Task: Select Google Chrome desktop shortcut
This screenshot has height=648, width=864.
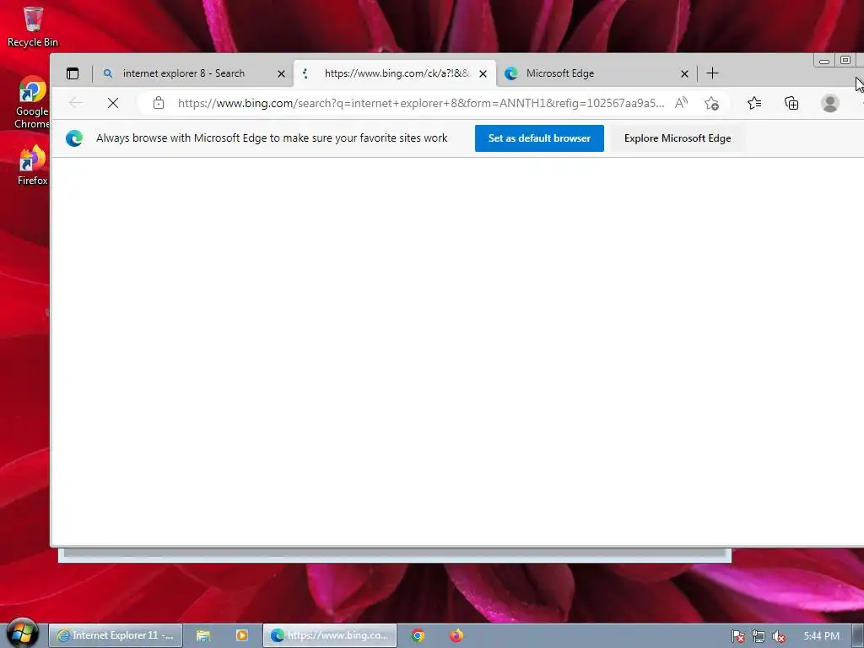Action: coord(31,102)
